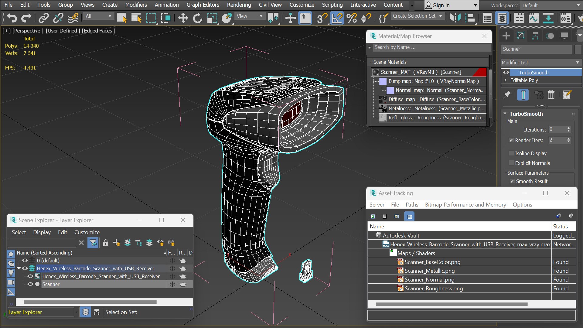
Task: Select the Move tool in the main toolbar
Action: [183, 18]
